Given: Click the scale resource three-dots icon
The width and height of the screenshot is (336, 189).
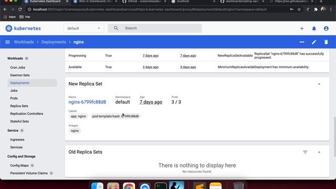Looking at the screenshot, I should 302,42.
